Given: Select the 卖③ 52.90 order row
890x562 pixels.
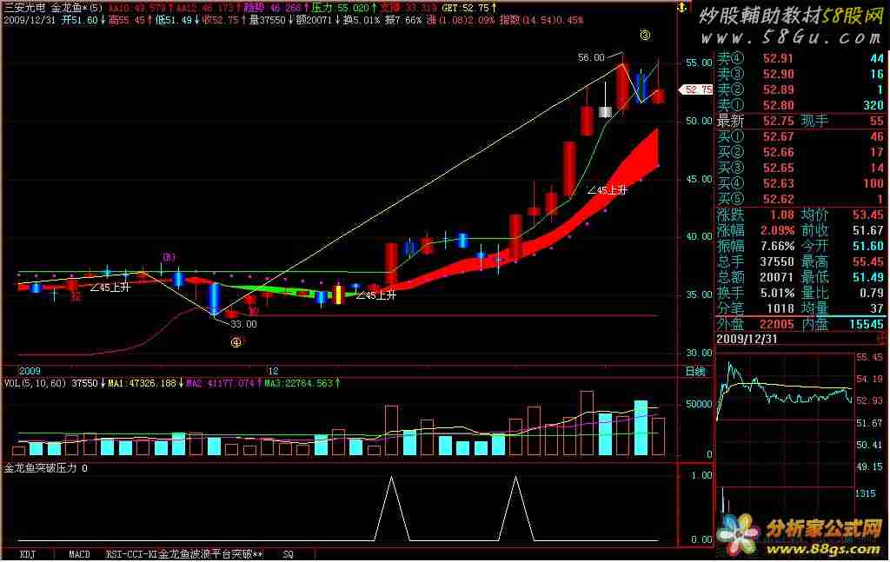Looking at the screenshot, I should tap(800, 75).
